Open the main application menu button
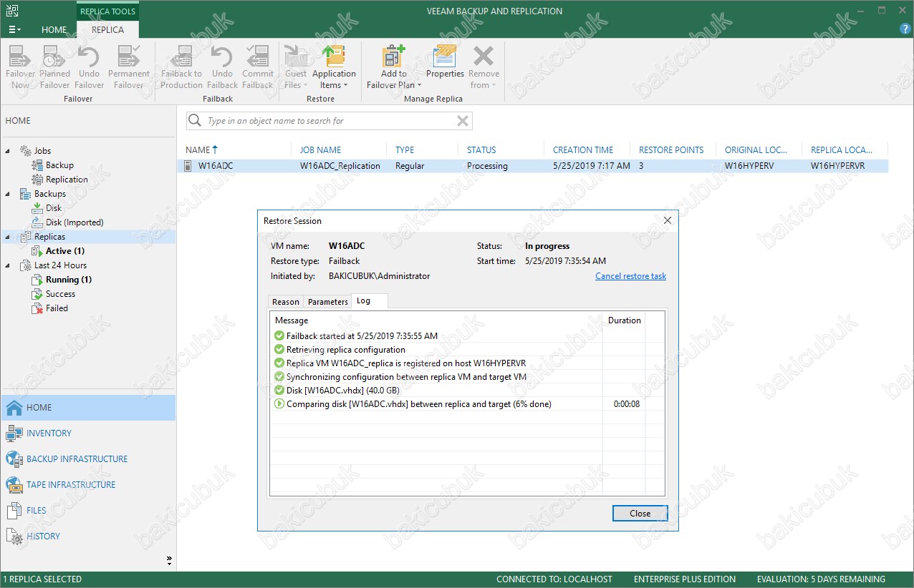Viewport: 914px width, 588px height. (x=14, y=29)
